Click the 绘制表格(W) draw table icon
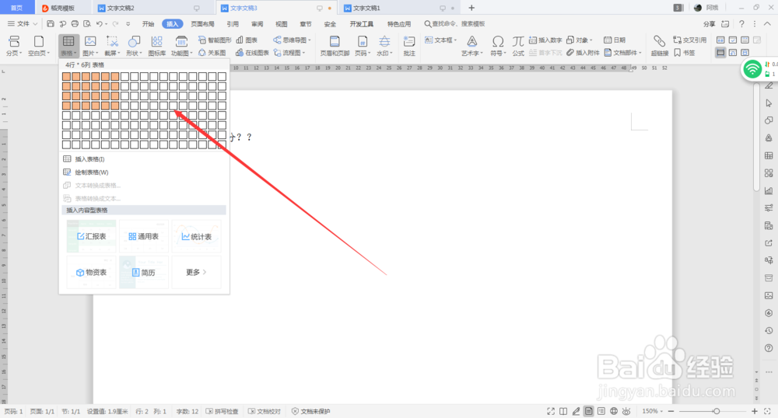The height and width of the screenshot is (418, 778). click(67, 172)
